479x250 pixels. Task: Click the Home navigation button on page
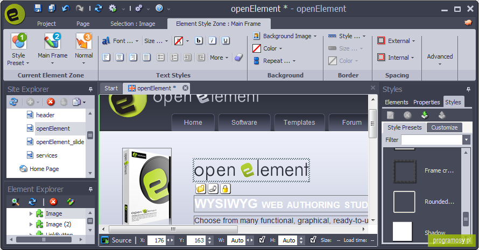193,123
